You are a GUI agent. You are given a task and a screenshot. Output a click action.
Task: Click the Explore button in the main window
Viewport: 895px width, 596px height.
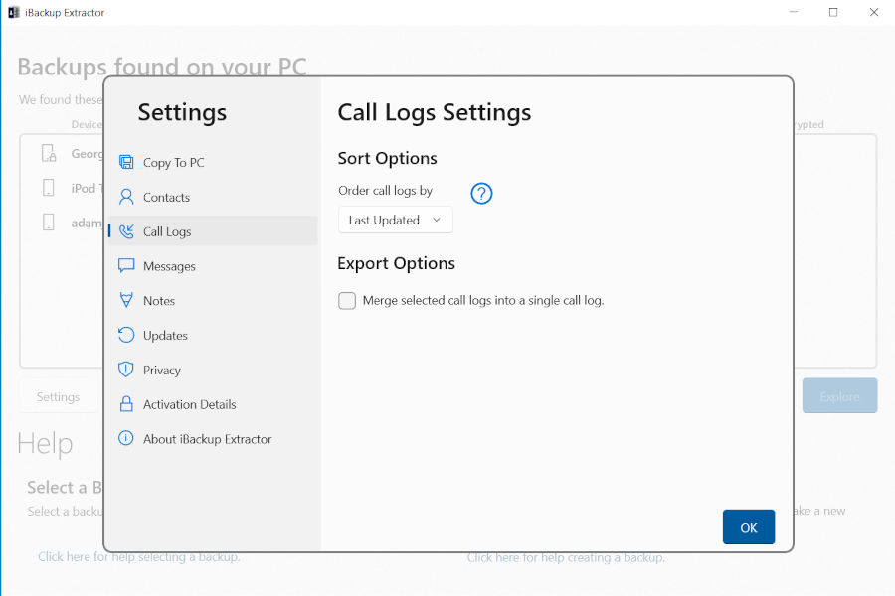pos(839,395)
